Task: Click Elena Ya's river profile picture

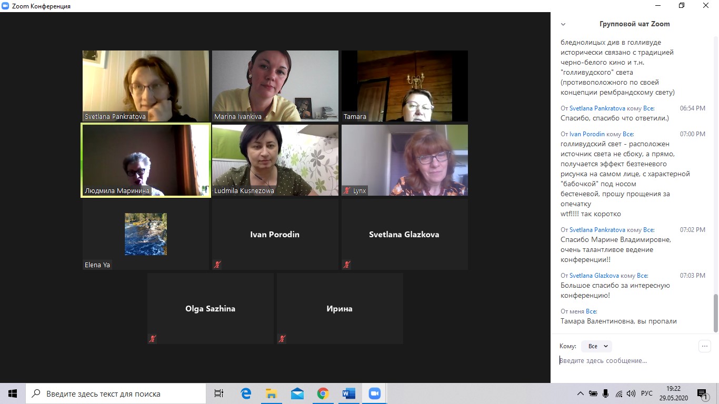Action: [146, 234]
